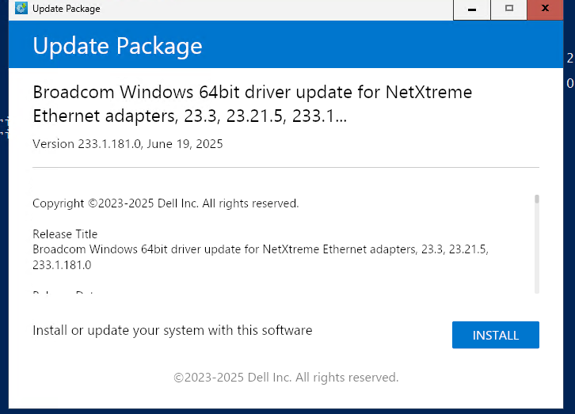Click the release title description in notes
Screen dimensions: 575x414
coord(260,249)
